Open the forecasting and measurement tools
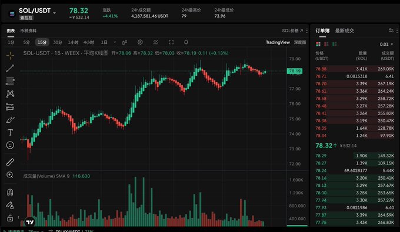 click(10, 107)
